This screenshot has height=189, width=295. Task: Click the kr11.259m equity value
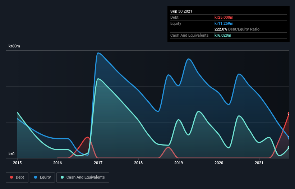(224, 23)
